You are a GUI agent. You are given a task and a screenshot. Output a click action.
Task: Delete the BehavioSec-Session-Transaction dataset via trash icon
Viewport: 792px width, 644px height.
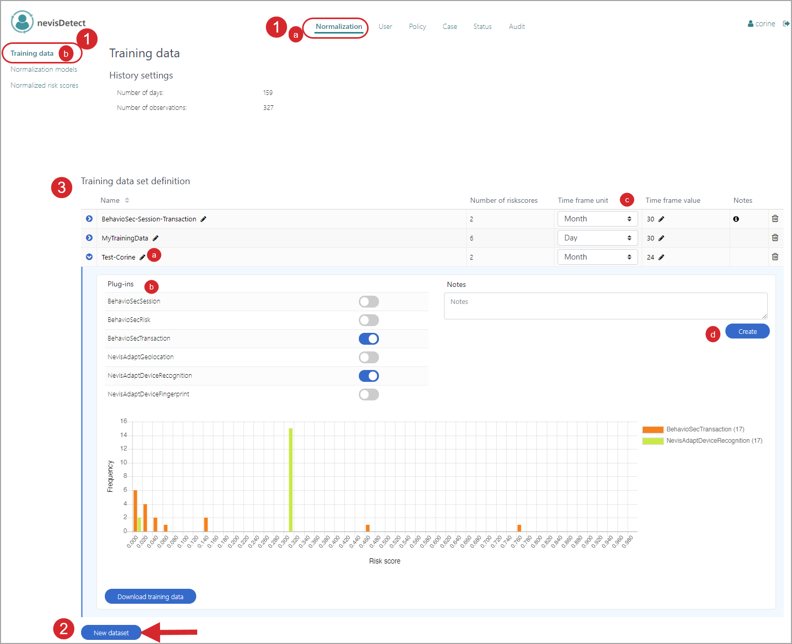(774, 219)
